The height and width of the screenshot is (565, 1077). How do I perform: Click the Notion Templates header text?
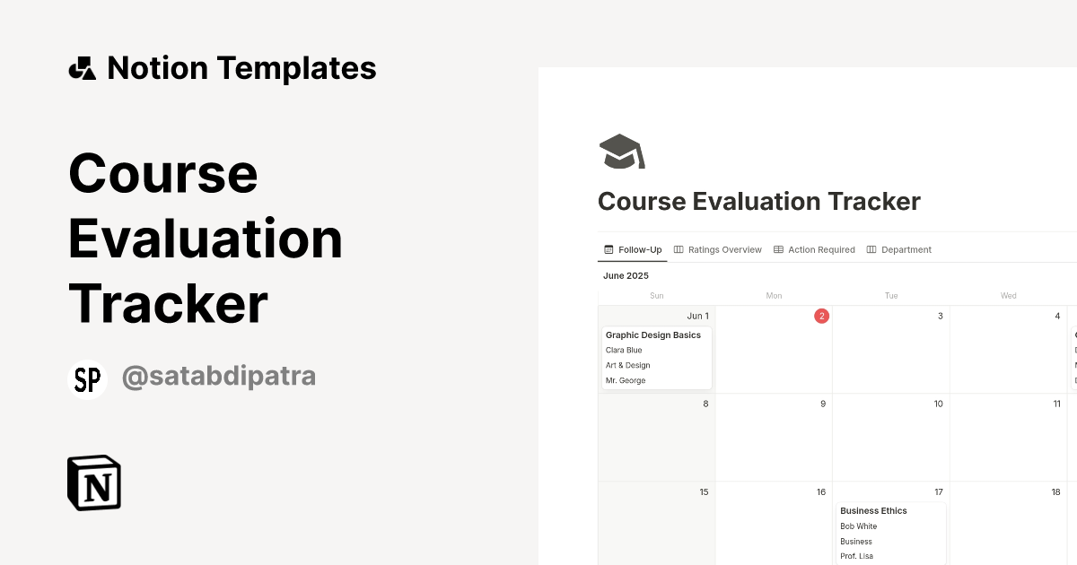(242, 66)
